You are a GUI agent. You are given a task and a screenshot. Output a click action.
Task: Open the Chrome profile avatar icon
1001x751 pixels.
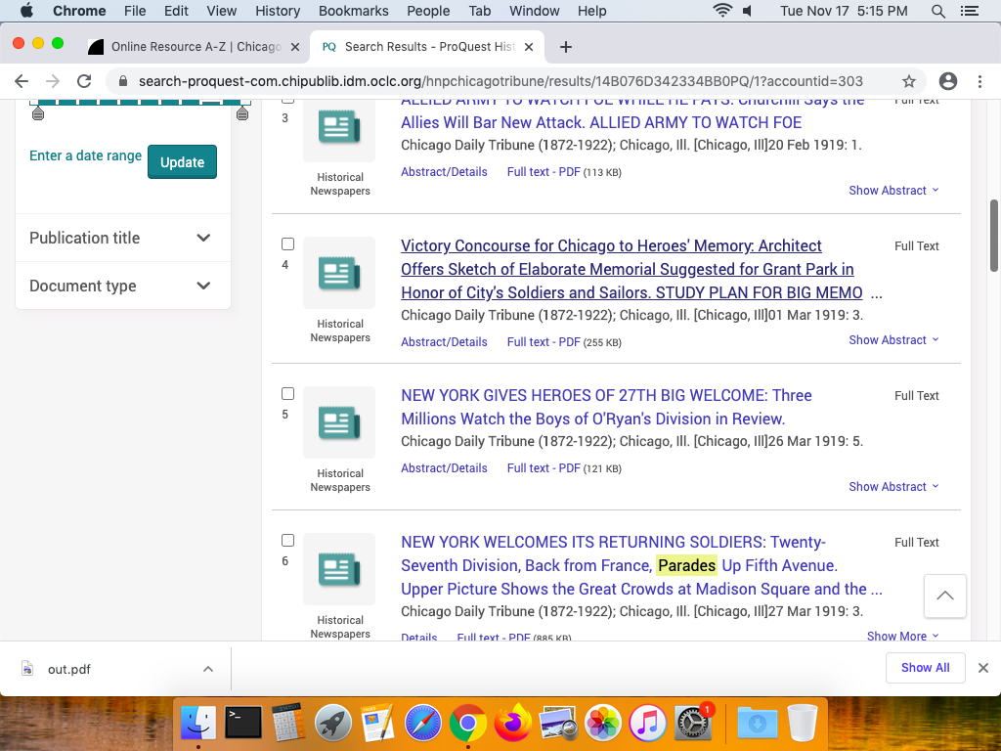coord(947,81)
